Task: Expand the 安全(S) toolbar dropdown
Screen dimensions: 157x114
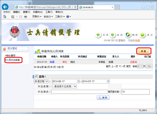Action: click(48, 17)
